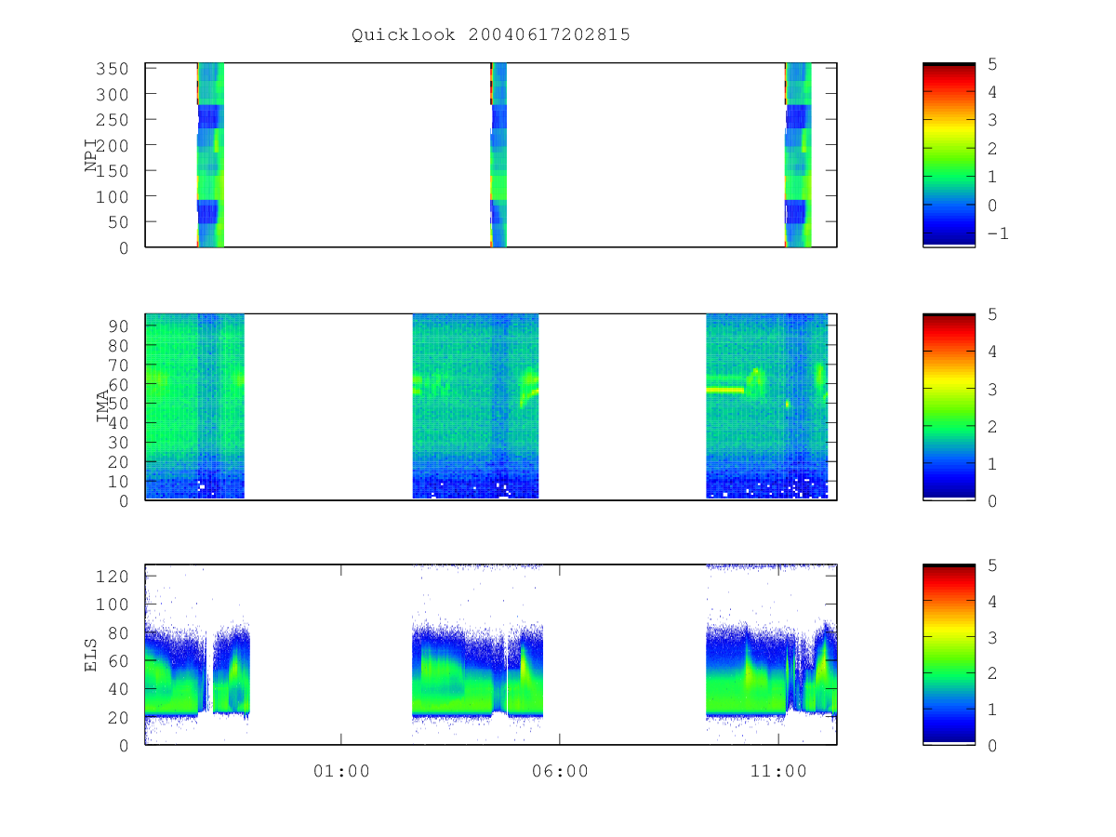1116x837 pixels.
Task: Click the NPI panel's color scale bar
Action: point(949,154)
